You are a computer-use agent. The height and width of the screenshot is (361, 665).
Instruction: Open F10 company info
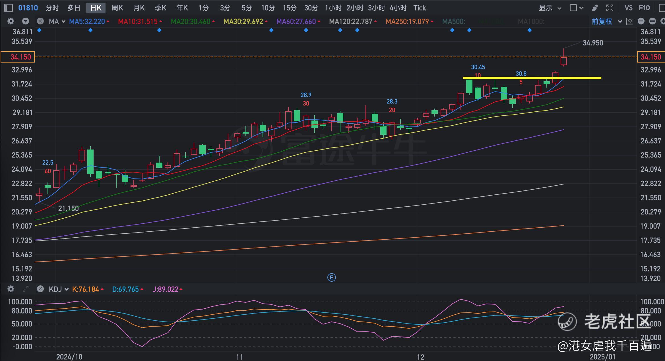(x=644, y=8)
